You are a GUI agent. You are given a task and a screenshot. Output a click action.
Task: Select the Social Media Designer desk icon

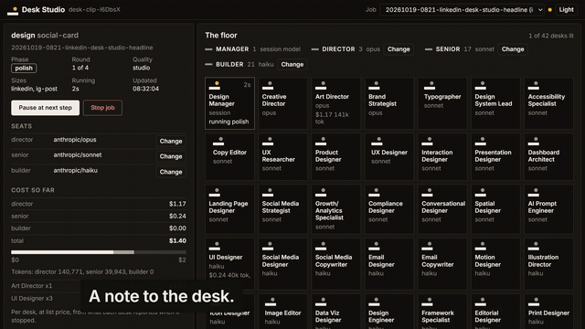click(268, 247)
